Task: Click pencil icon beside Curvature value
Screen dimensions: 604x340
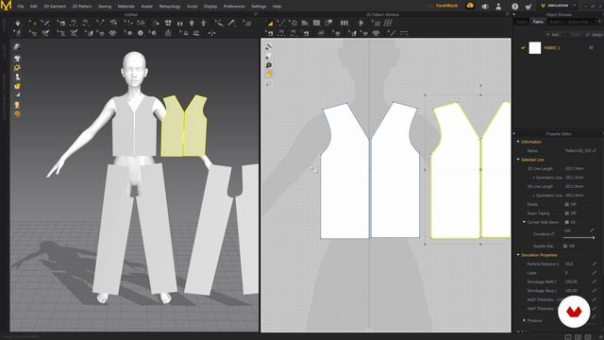Action: pos(592,230)
